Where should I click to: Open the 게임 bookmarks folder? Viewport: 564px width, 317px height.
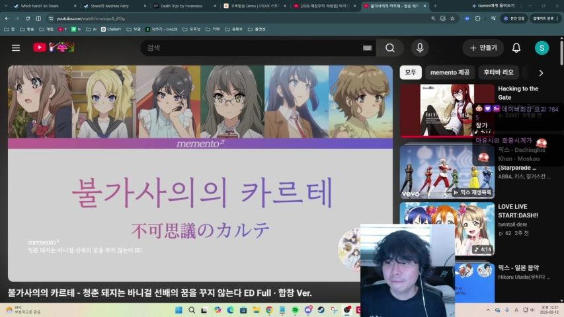pos(46,29)
